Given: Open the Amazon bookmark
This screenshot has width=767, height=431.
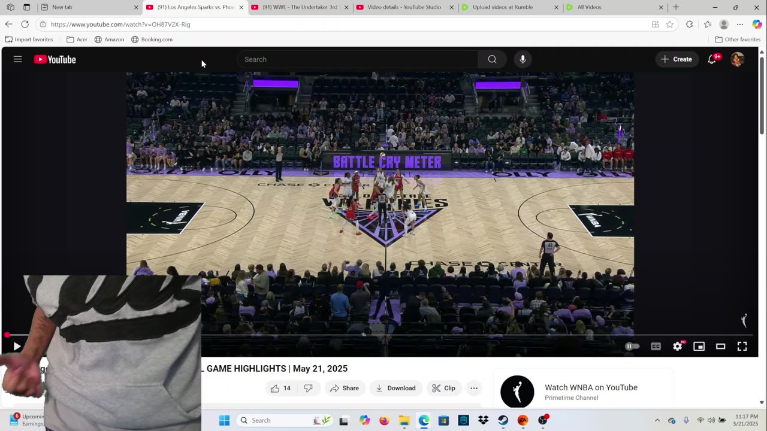Looking at the screenshot, I should tap(109, 40).
